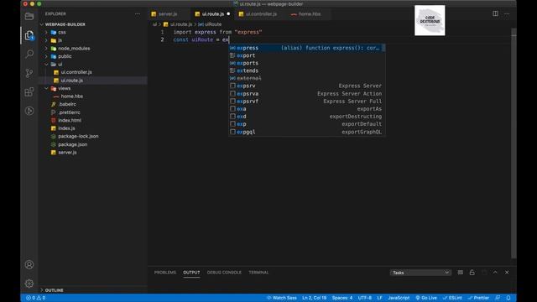Open ui.controller.js in the file tree
The image size is (537, 302).
click(76, 72)
